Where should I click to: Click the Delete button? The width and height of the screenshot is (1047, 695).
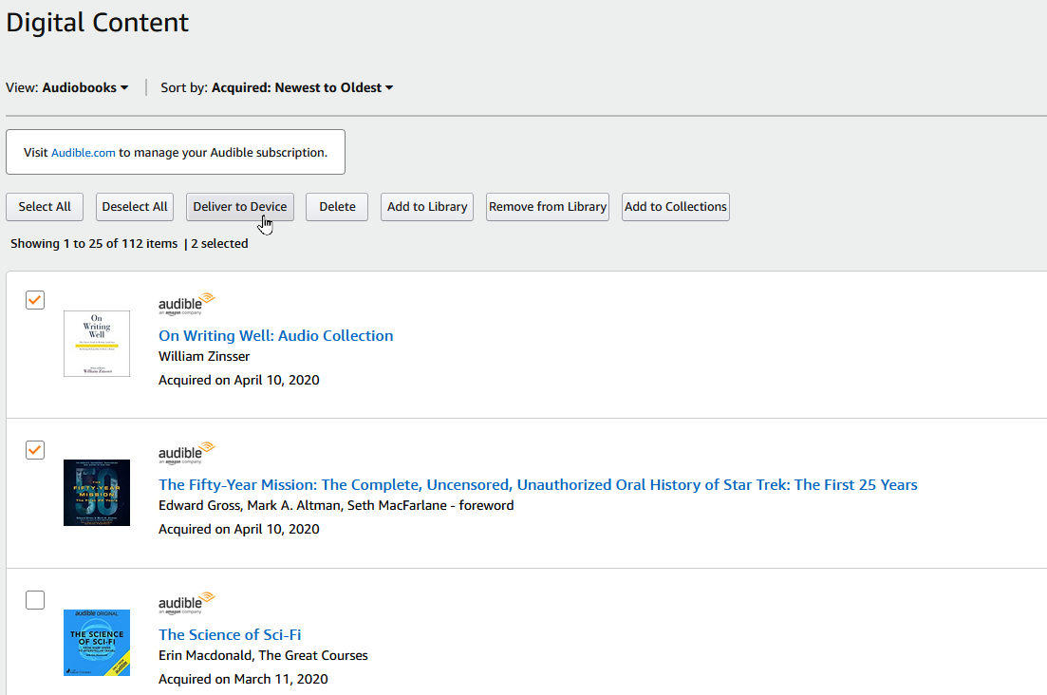pos(337,207)
